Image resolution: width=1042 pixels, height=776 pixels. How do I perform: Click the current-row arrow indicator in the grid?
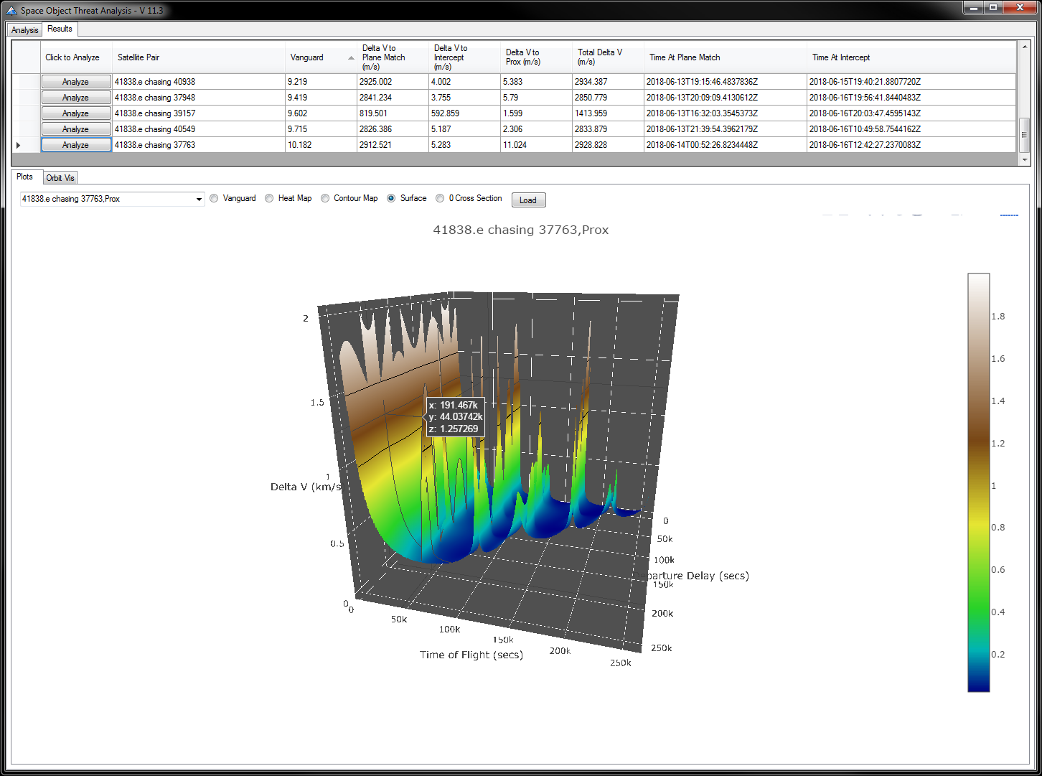pos(19,145)
